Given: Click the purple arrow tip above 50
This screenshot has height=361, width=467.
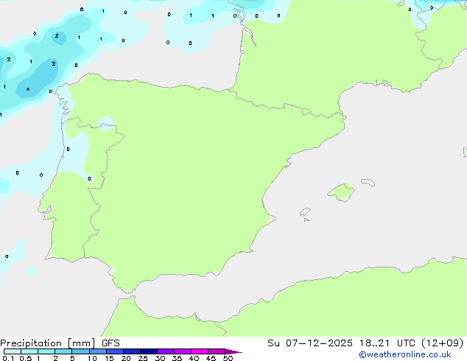Looking at the screenshot, I should pos(233,351).
